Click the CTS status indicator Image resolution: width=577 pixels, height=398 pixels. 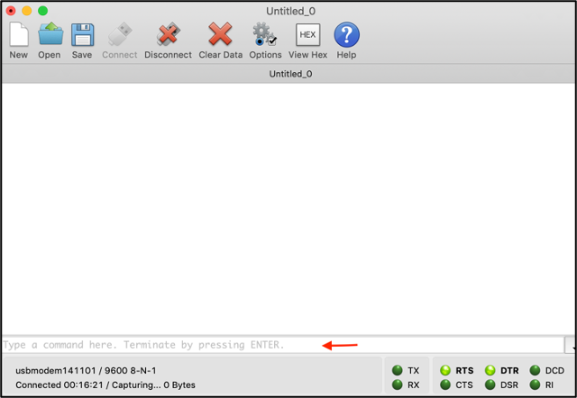(x=445, y=384)
